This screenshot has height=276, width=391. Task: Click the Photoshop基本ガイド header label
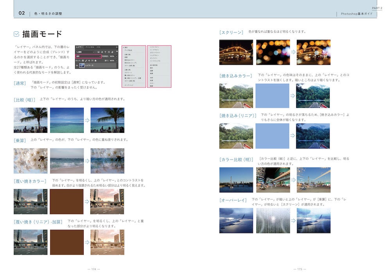coord(357,14)
